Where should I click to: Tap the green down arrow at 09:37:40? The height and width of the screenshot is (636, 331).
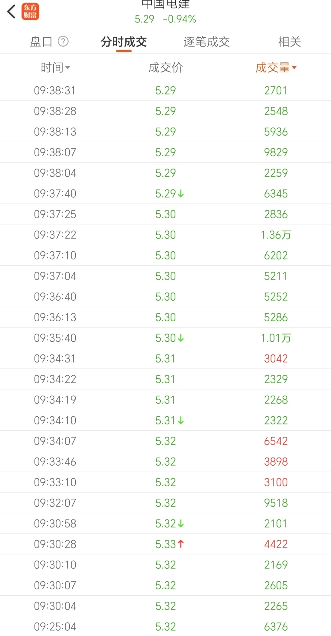(181, 194)
